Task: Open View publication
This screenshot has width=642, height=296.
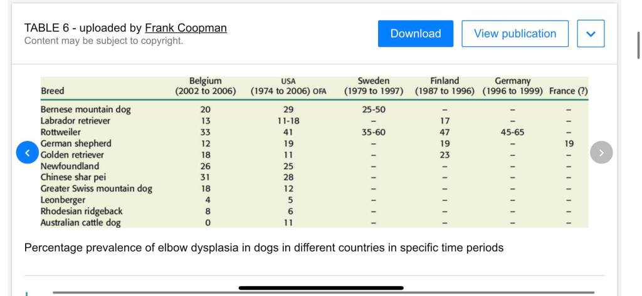Action: [x=515, y=34]
